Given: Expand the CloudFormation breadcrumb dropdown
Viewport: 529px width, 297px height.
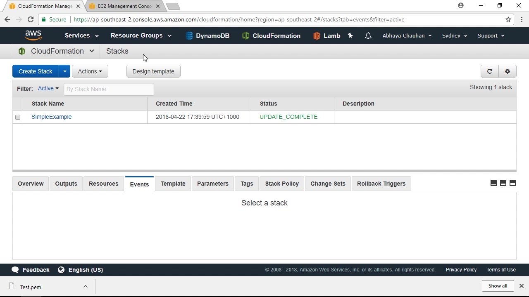Looking at the screenshot, I should coord(92,51).
